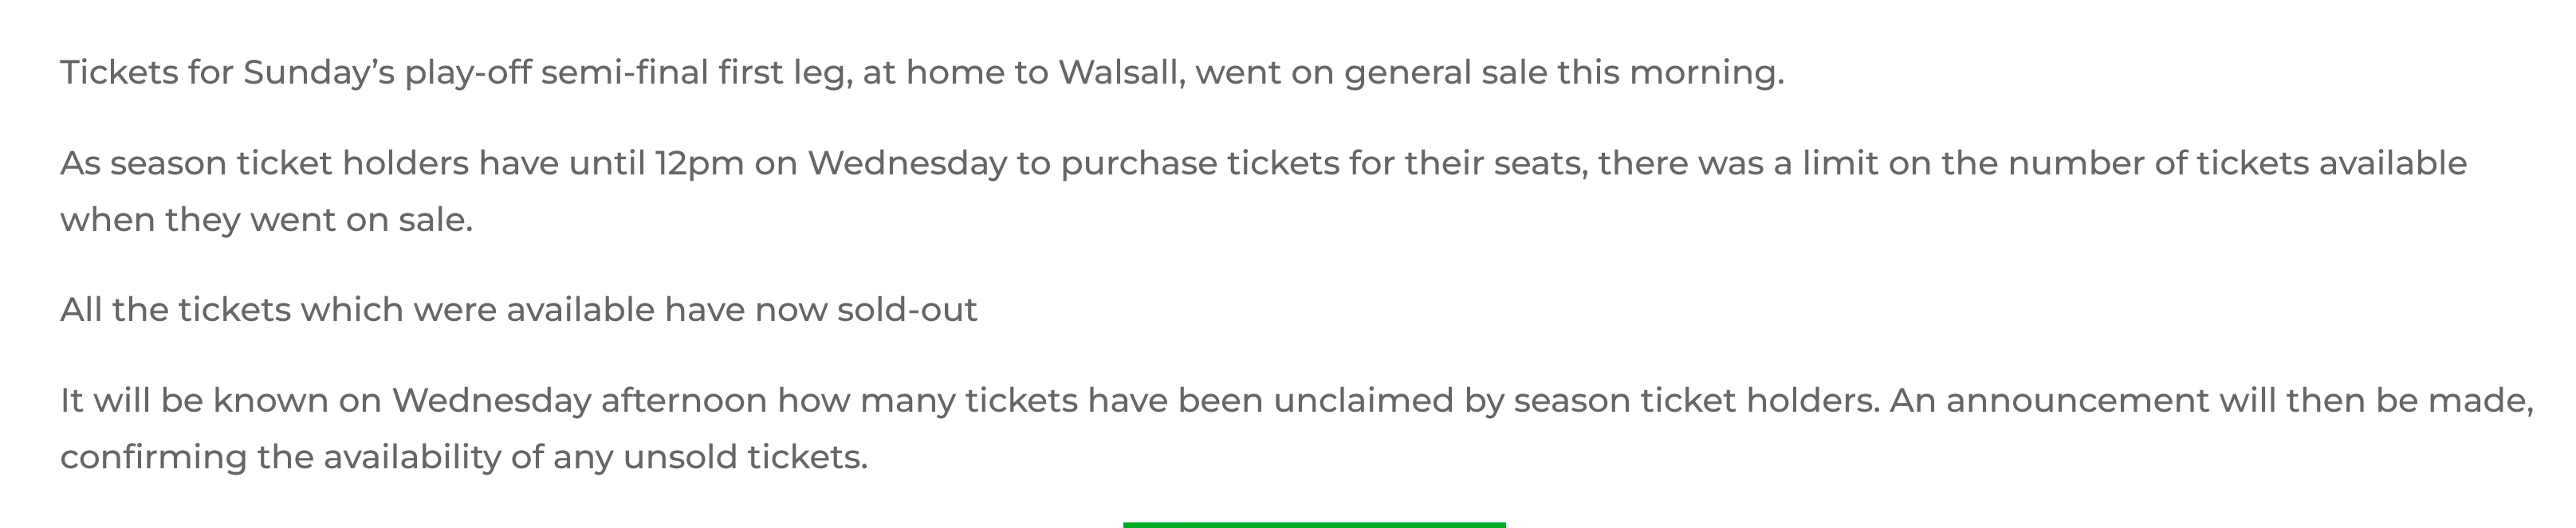Click the line "when they went on sale."

coord(266,220)
